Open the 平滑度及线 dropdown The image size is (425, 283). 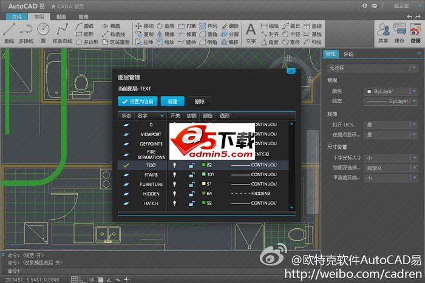[x=390, y=178]
